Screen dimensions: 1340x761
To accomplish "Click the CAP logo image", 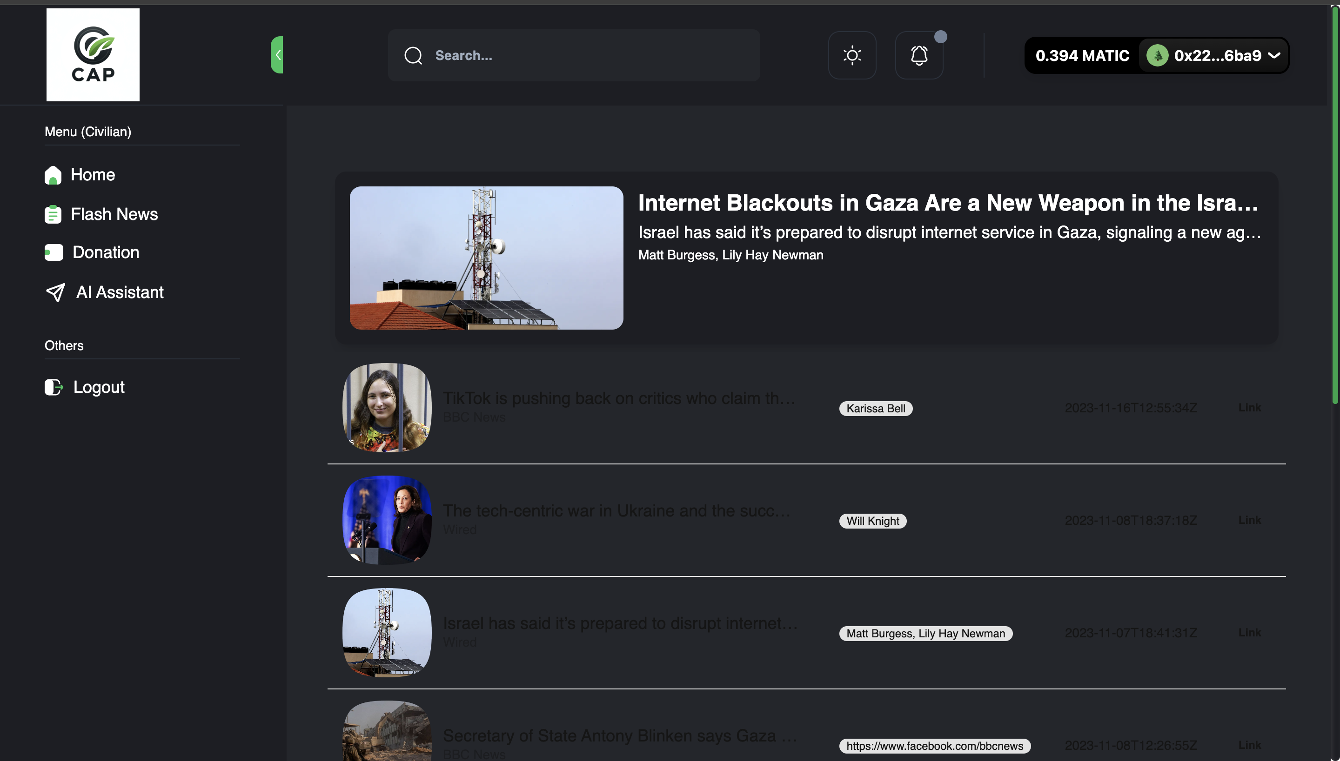I will pyautogui.click(x=93, y=54).
